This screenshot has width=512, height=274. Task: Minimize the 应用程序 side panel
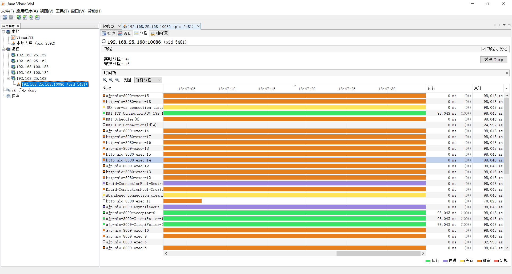click(96, 26)
